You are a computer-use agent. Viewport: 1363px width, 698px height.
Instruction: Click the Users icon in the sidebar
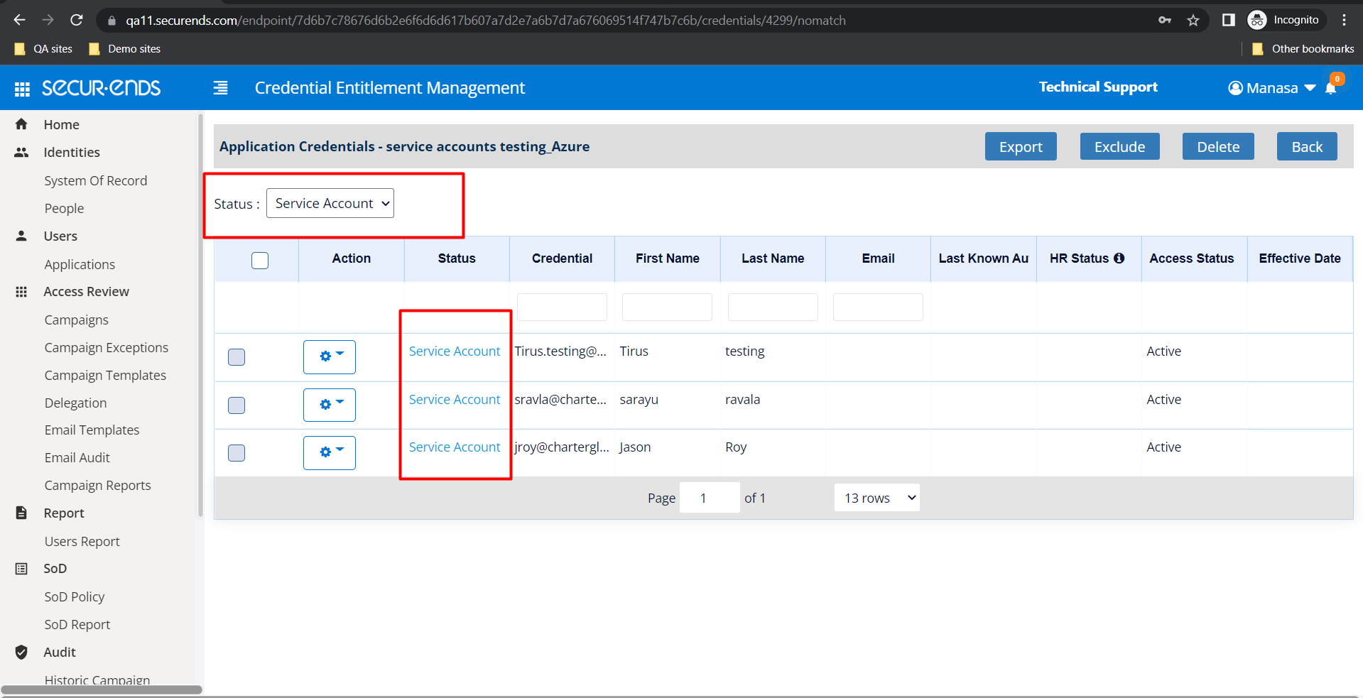pyautogui.click(x=21, y=236)
